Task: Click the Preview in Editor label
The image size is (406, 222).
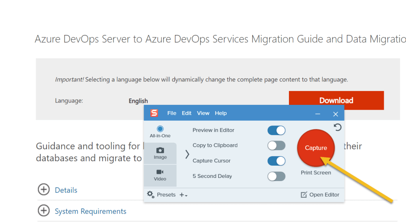Action: pos(214,130)
